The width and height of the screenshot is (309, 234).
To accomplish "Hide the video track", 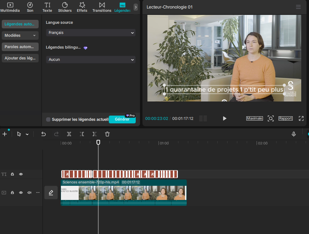I will 21,193.
